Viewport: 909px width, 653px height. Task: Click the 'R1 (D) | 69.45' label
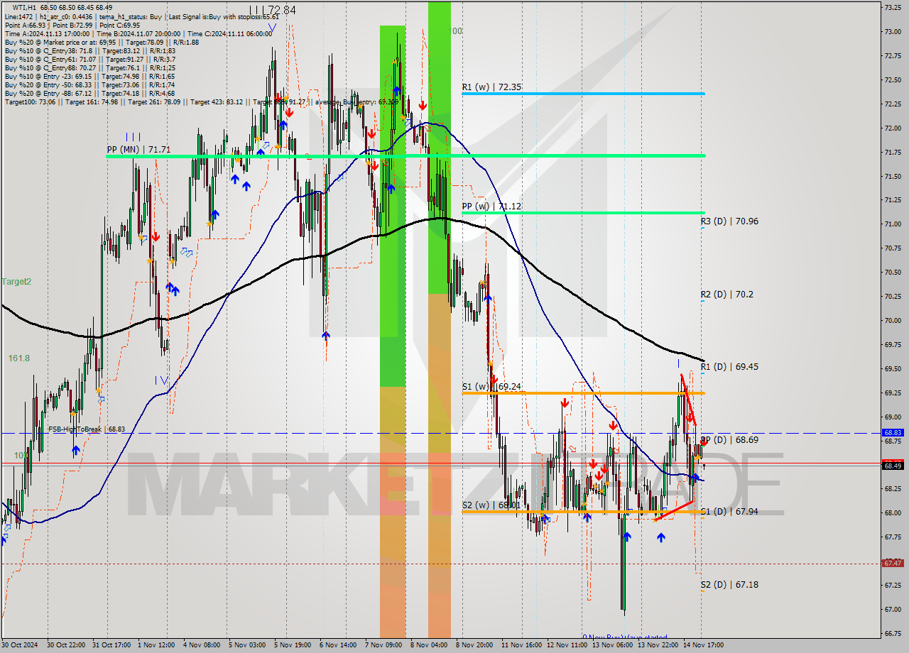click(x=729, y=367)
